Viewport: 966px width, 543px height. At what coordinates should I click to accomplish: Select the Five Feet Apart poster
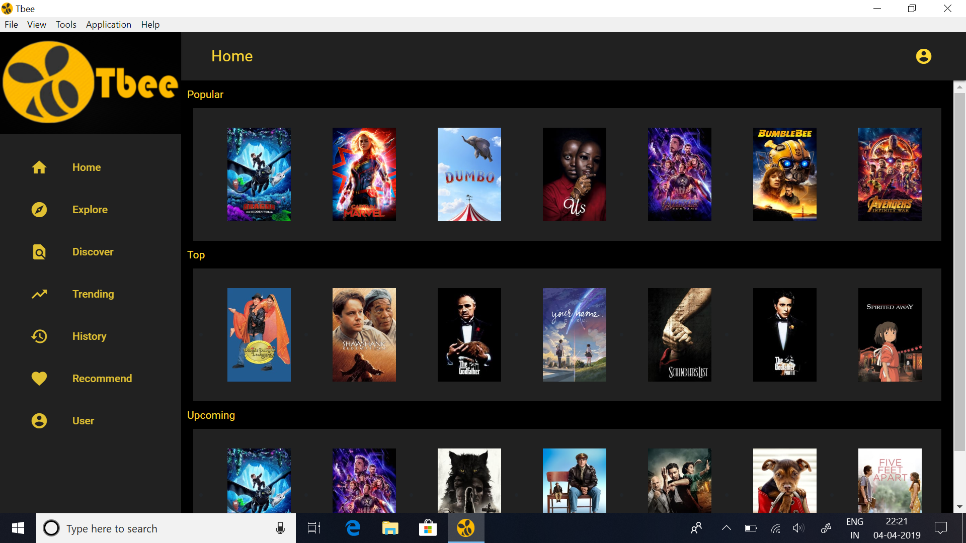890,481
